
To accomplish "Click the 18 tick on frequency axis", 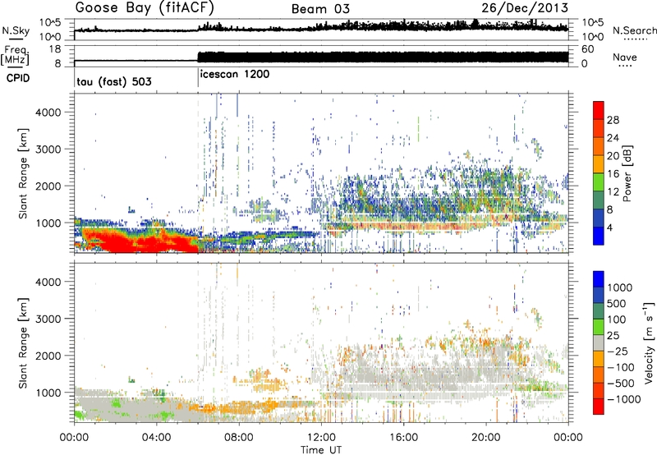I will pyautogui.click(x=55, y=49).
